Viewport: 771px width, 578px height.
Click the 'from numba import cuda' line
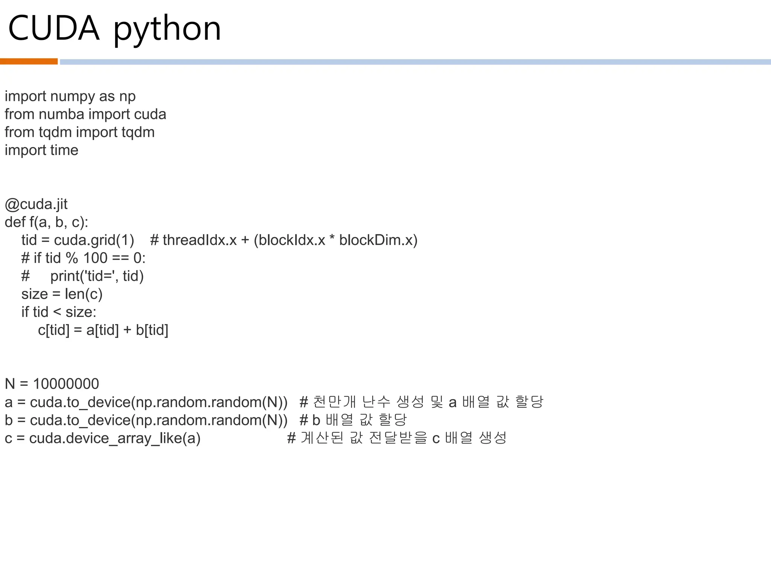click(x=85, y=114)
